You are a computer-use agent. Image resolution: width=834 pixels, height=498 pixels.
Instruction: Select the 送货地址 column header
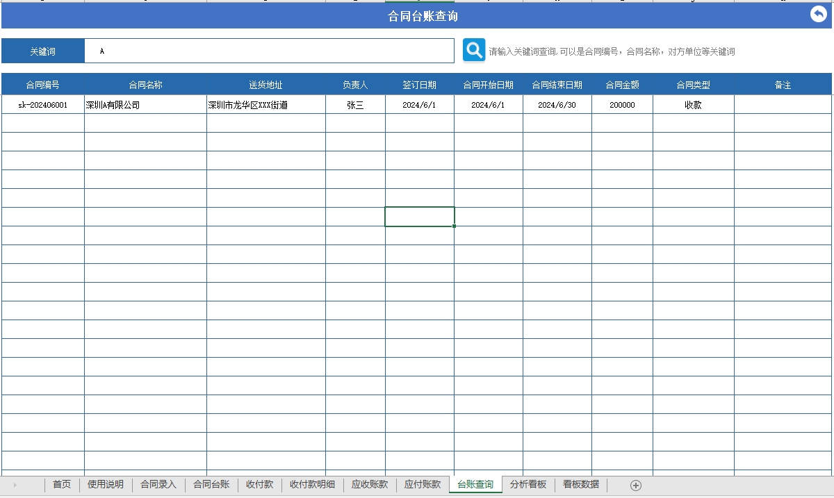pos(266,85)
